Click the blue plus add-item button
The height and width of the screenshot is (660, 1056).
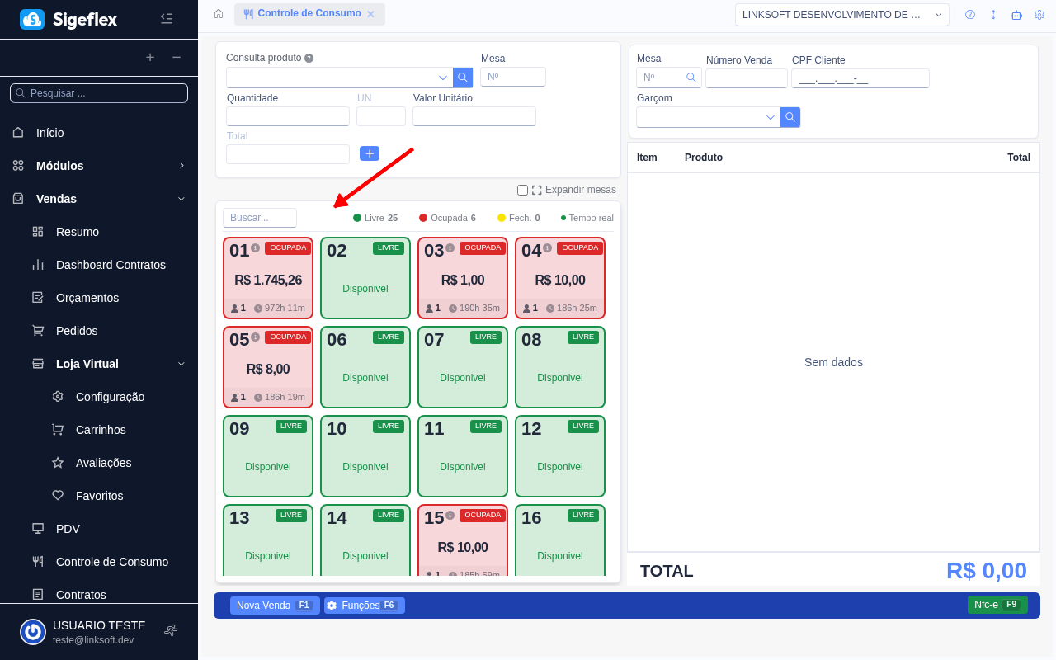tap(370, 153)
